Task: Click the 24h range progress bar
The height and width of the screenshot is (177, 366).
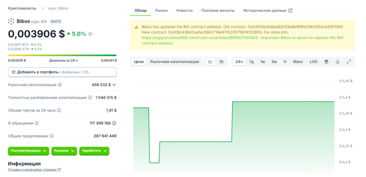Action: (x=62, y=56)
